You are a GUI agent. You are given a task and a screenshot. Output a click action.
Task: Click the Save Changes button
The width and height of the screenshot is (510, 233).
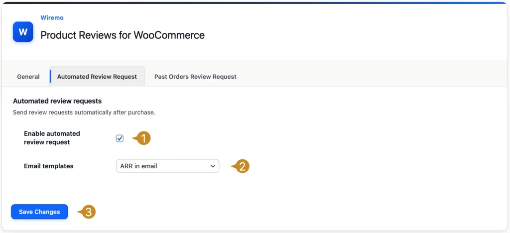click(x=39, y=212)
